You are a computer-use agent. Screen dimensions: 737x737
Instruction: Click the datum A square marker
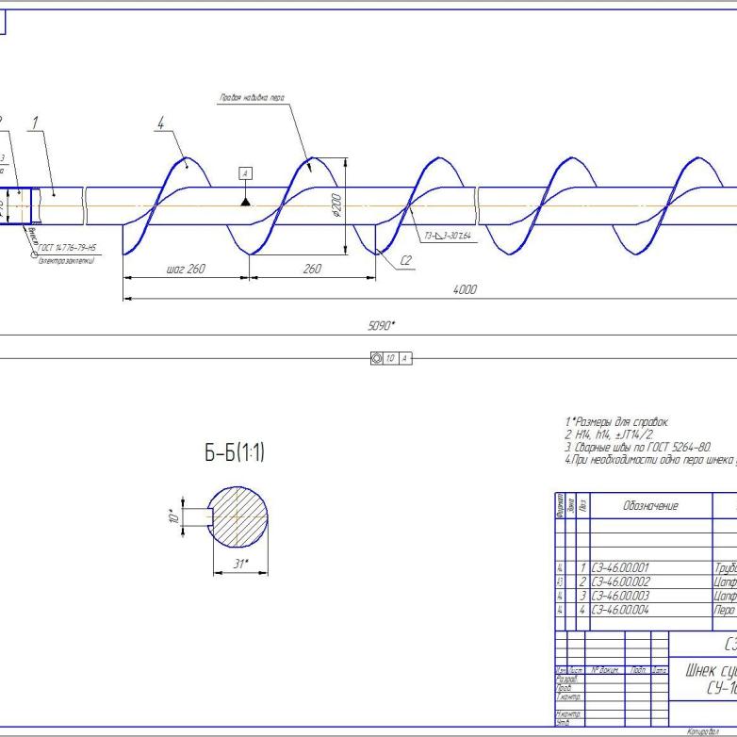[245, 173]
